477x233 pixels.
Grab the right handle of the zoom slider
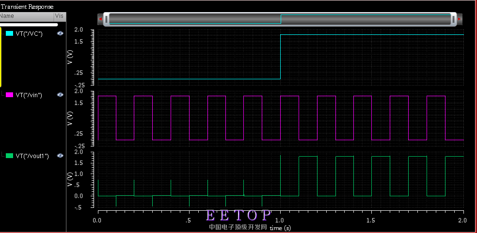(453, 19)
